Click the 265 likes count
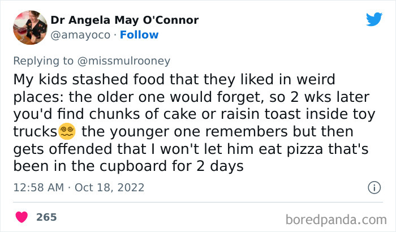Screen dimensions: 396x232 (46, 217)
